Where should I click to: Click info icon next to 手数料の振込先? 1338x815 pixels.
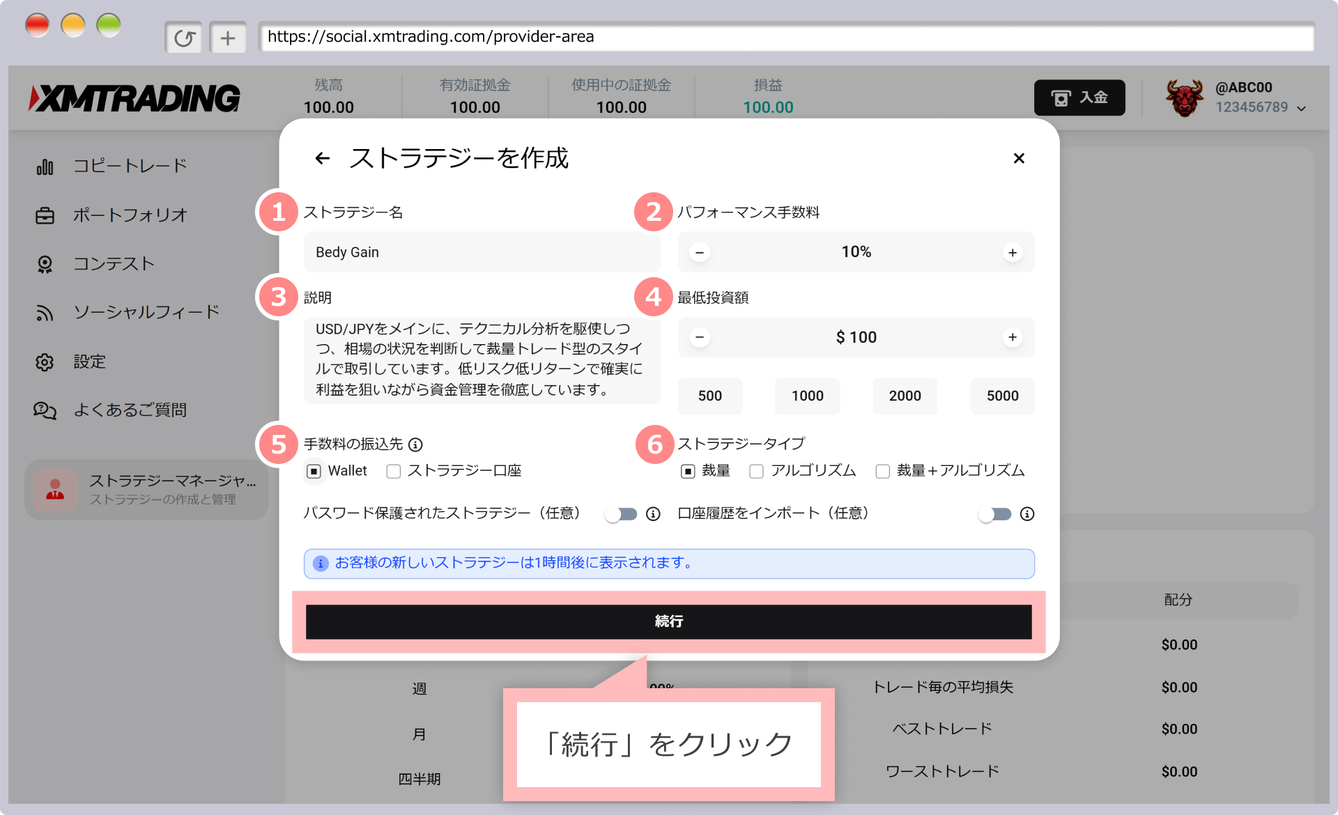point(416,444)
